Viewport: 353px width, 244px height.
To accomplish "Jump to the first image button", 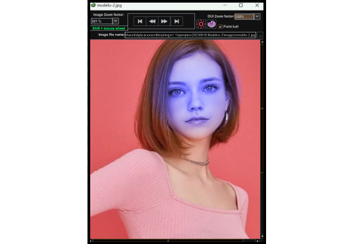I will (140, 22).
